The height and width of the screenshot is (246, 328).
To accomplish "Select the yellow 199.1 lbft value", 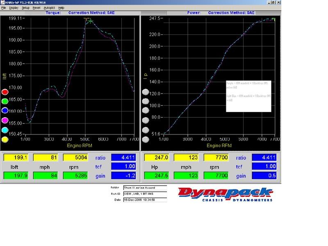I will [x=16, y=157].
